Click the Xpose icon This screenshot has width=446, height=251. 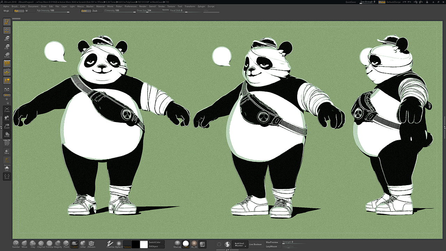[x=7, y=176]
